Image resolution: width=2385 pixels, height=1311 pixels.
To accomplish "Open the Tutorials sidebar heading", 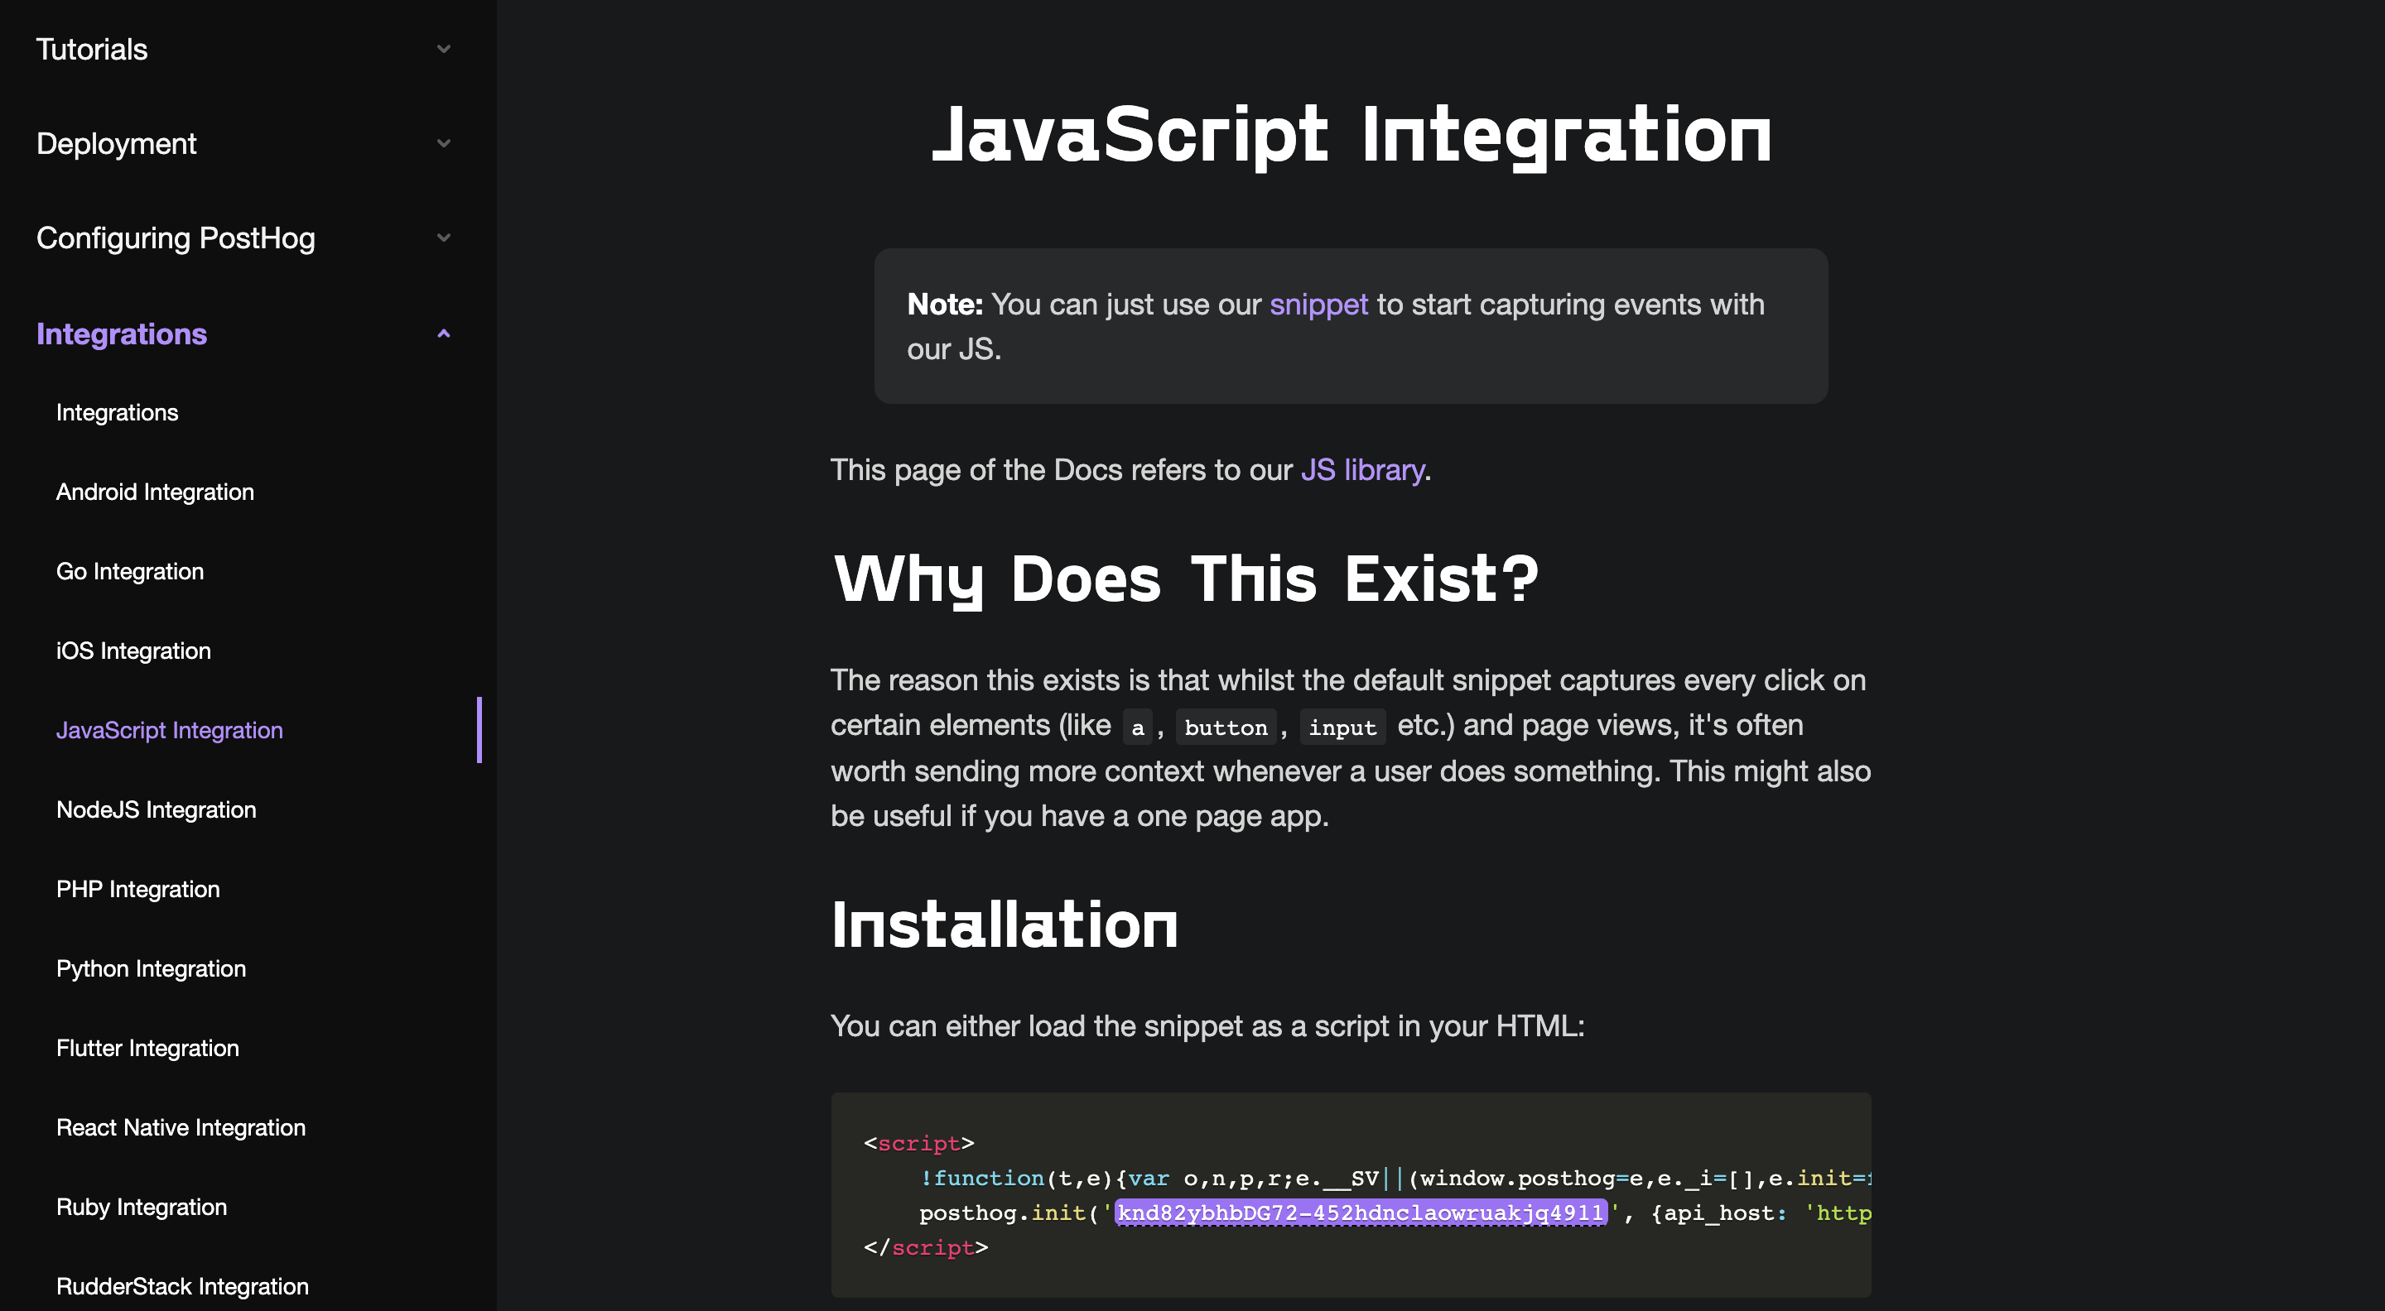I will click(92, 49).
